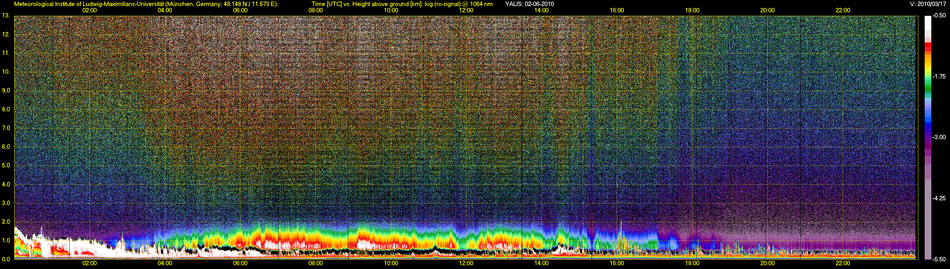The width and height of the screenshot is (950, 269).
Task: Click the '5.0' height axis label
Action: [6, 166]
